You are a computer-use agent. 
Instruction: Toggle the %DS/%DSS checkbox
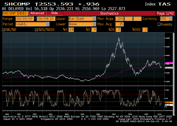(x=36, y=30)
